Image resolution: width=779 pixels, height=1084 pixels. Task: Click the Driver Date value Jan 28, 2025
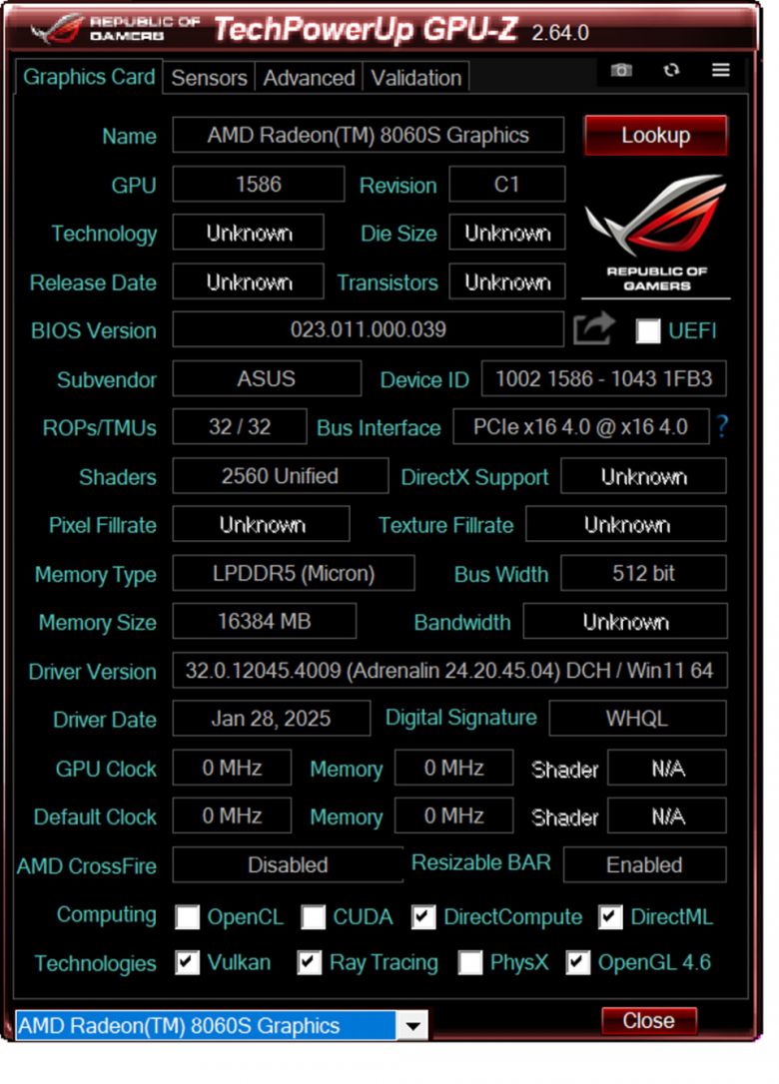[x=272, y=719]
